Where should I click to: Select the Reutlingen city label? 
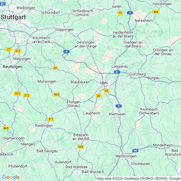(12, 67)
